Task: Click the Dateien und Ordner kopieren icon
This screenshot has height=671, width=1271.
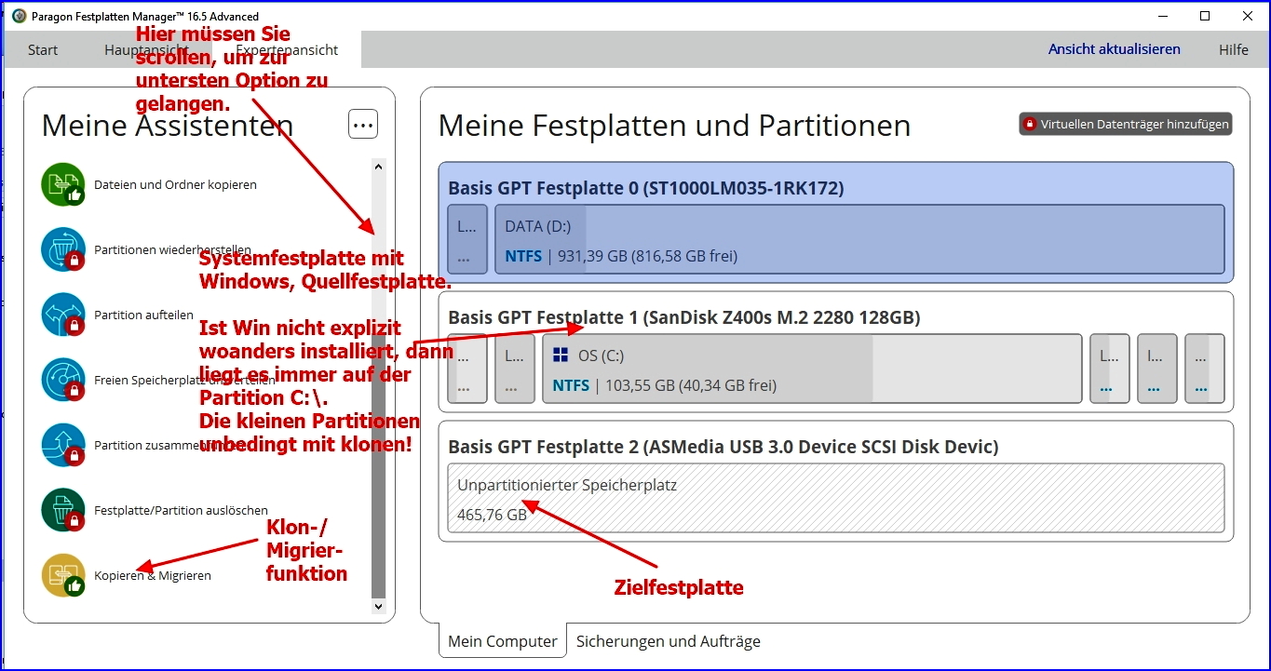Action: (62, 184)
